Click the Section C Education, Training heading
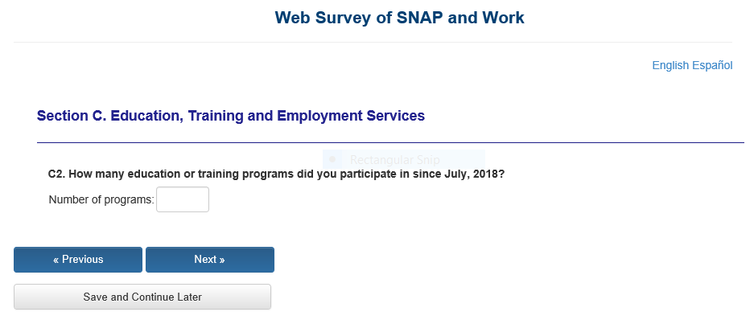 [x=231, y=116]
